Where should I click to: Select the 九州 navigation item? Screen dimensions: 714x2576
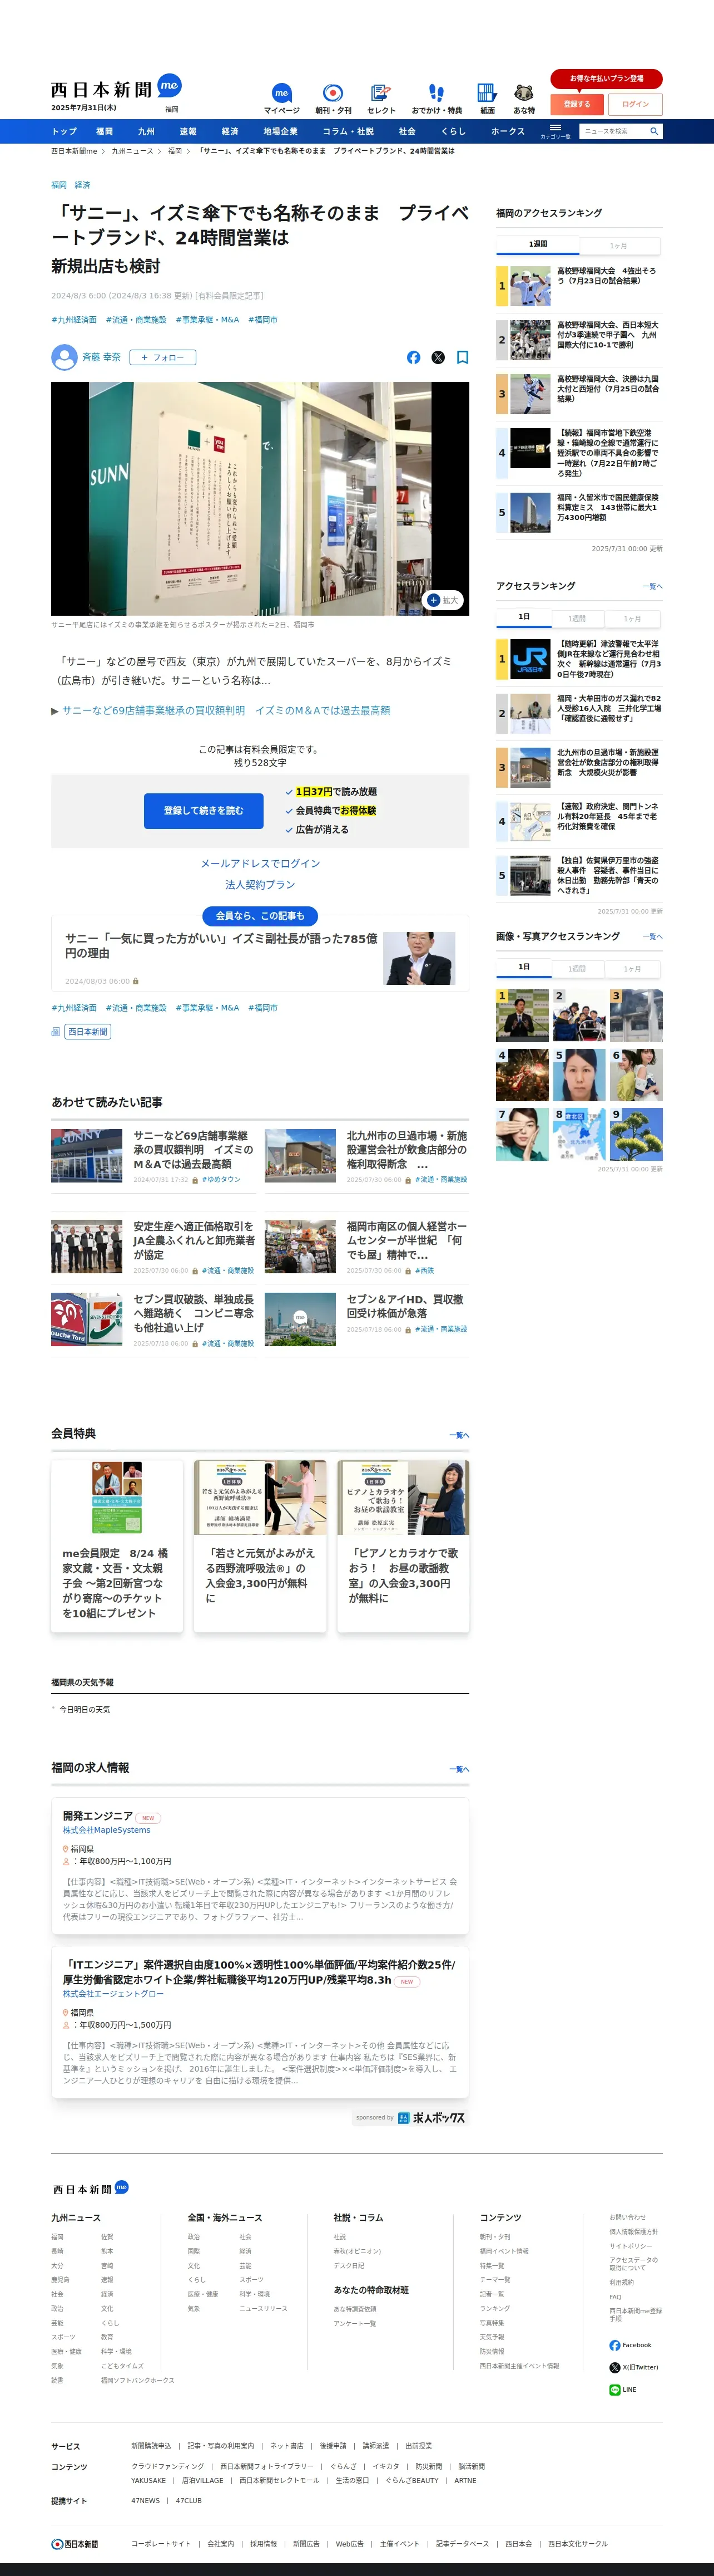[146, 131]
